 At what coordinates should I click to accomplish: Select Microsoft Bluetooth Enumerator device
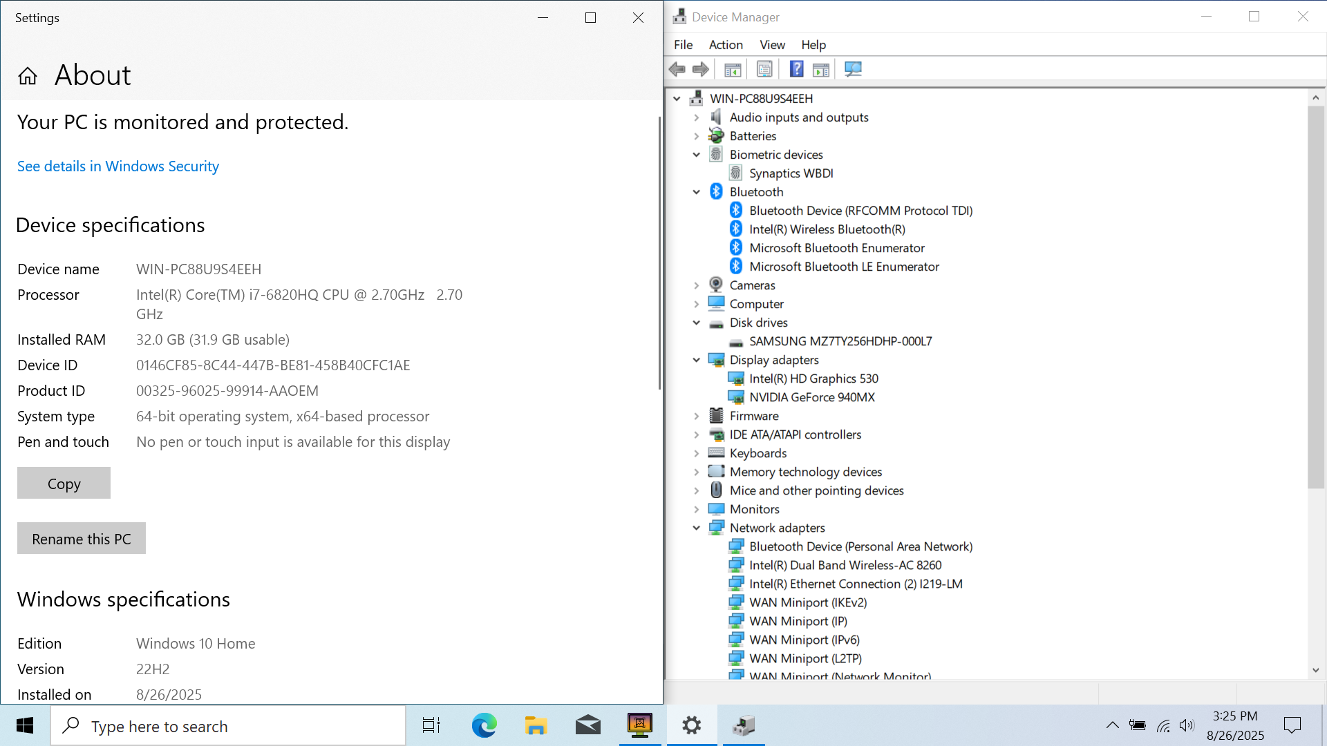coord(837,248)
